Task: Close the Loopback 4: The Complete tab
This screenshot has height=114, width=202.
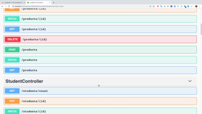Action: (24, 3)
